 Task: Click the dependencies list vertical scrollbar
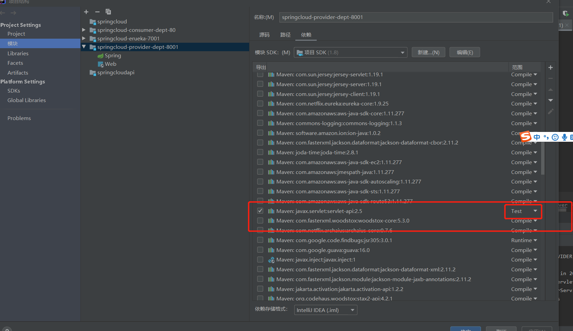pos(543,158)
